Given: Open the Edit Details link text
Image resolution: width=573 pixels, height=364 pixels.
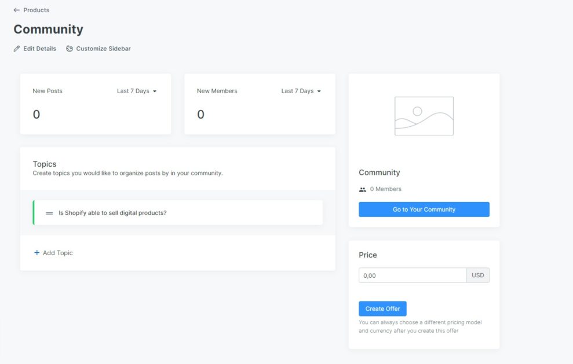Looking at the screenshot, I should click(x=39, y=49).
